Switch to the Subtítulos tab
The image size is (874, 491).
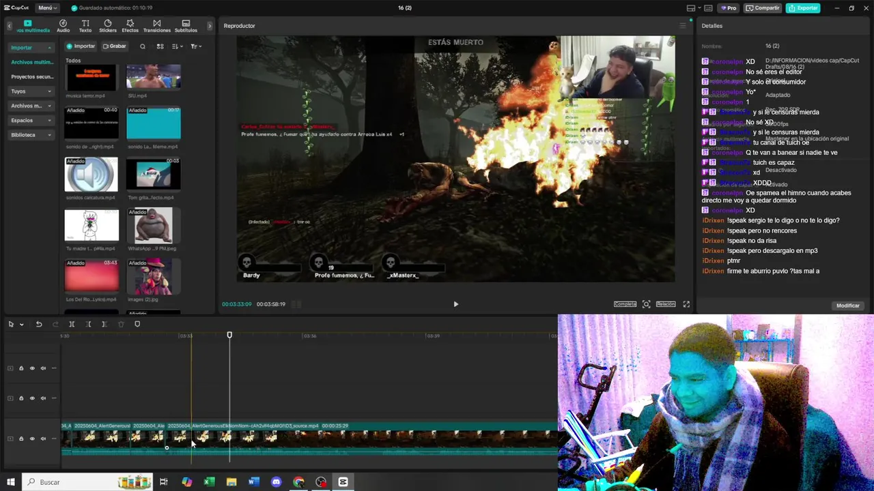186,27
